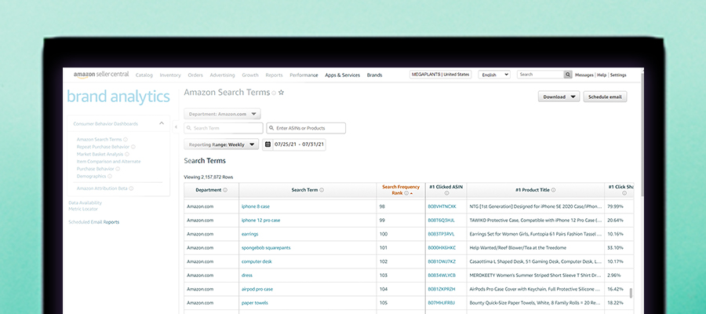Open Scheduled Email Reports link
Image resolution: width=706 pixels, height=314 pixels.
click(93, 222)
